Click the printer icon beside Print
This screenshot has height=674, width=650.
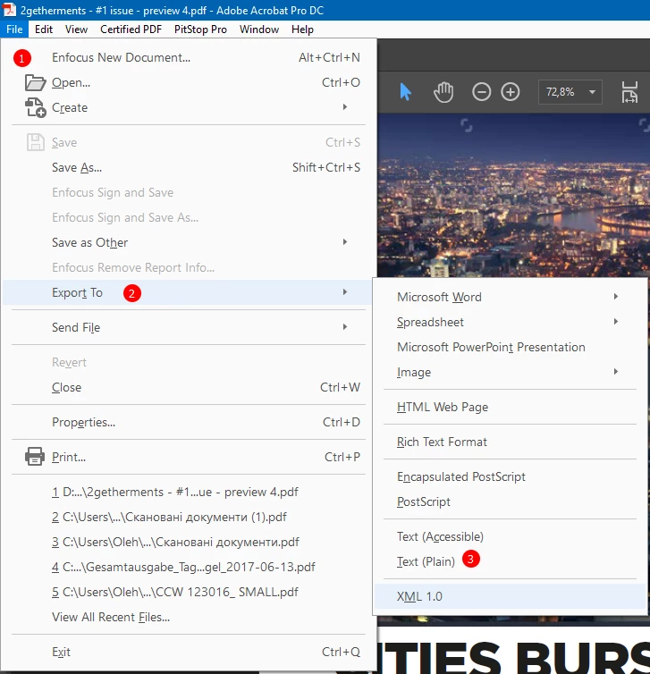coord(35,457)
